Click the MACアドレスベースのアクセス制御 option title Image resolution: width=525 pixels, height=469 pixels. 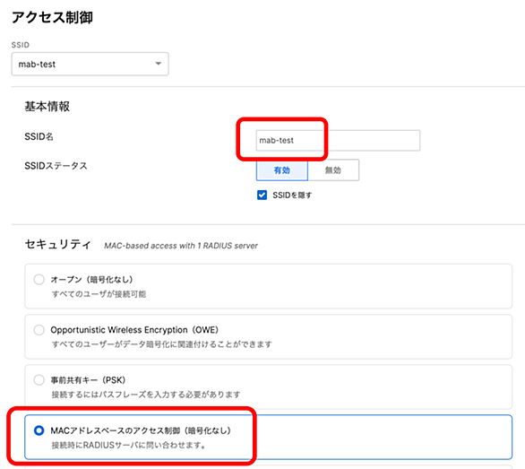pyautogui.click(x=141, y=430)
